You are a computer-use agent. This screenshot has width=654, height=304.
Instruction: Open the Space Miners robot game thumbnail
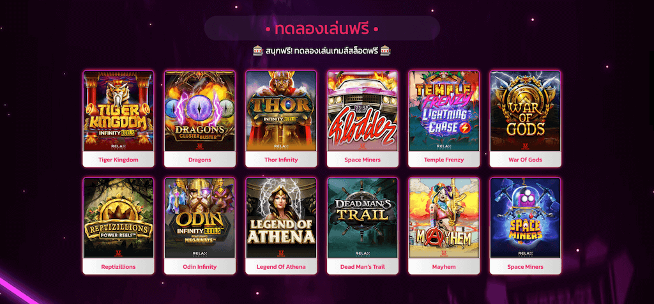525,218
